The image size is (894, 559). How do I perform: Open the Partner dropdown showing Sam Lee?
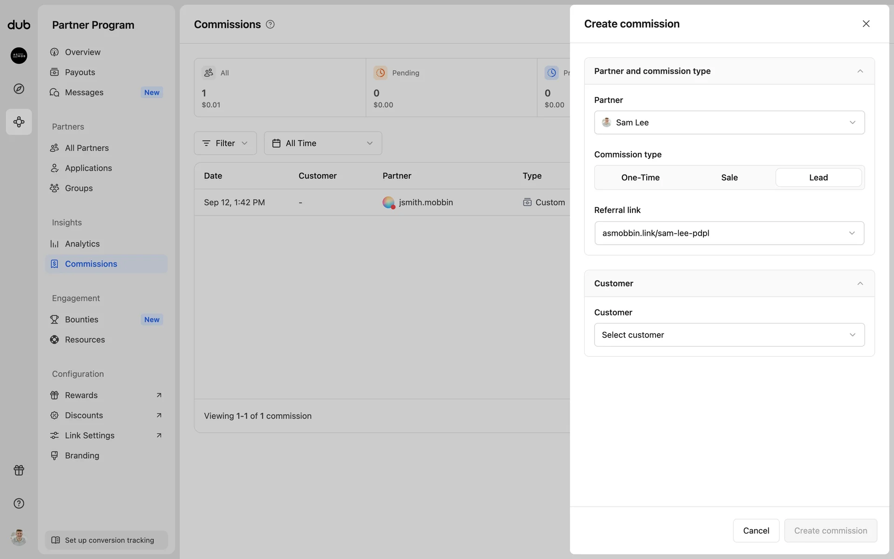729,123
